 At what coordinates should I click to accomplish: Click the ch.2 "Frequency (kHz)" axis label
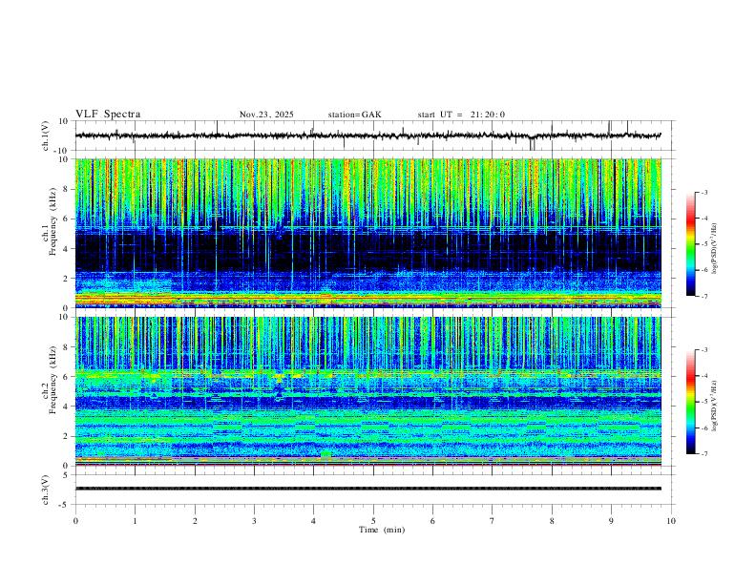pos(52,380)
